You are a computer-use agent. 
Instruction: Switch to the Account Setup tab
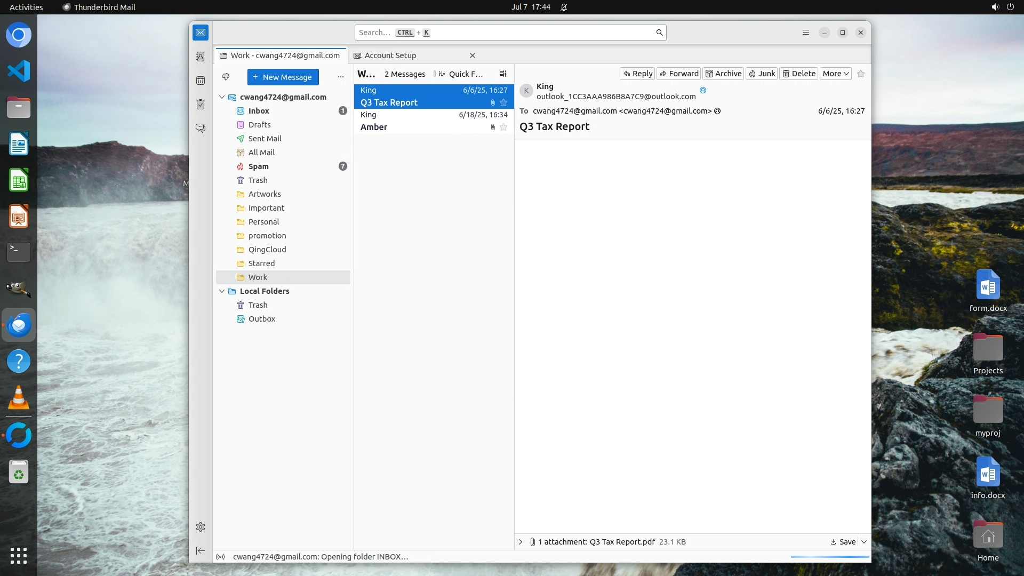390,55
